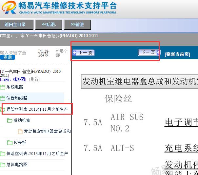Click 电子调节 underlined link
The image size is (198, 175).
181,122
